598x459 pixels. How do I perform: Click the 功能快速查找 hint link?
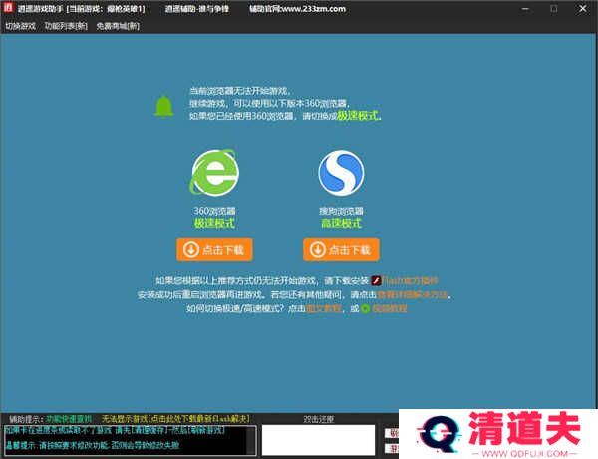click(x=69, y=419)
